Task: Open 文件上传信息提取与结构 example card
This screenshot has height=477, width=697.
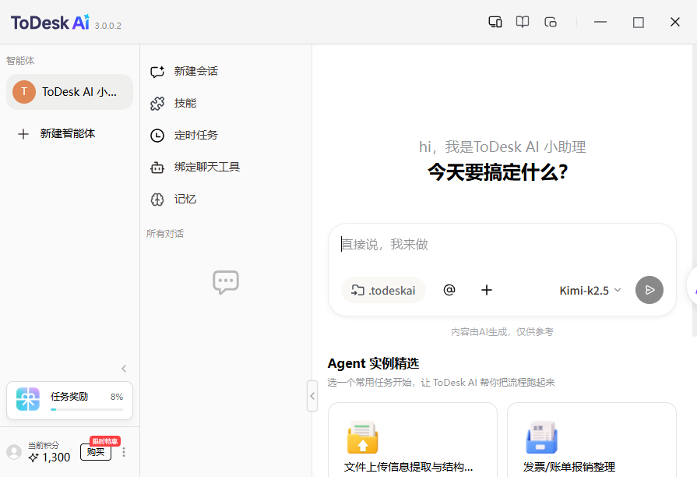Action: (x=413, y=440)
